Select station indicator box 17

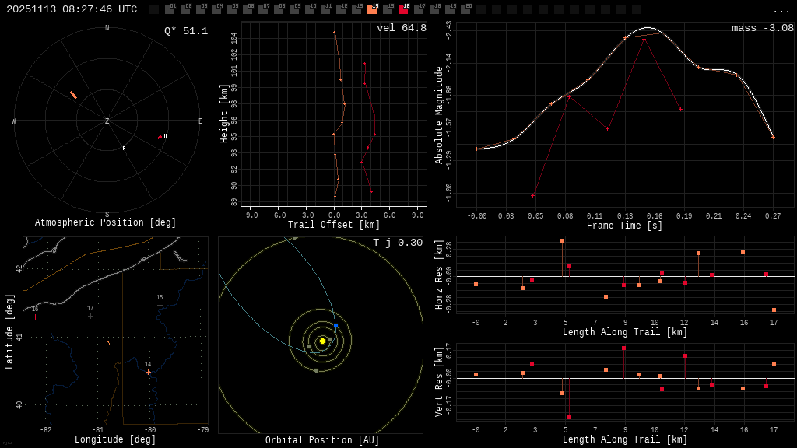pos(419,9)
